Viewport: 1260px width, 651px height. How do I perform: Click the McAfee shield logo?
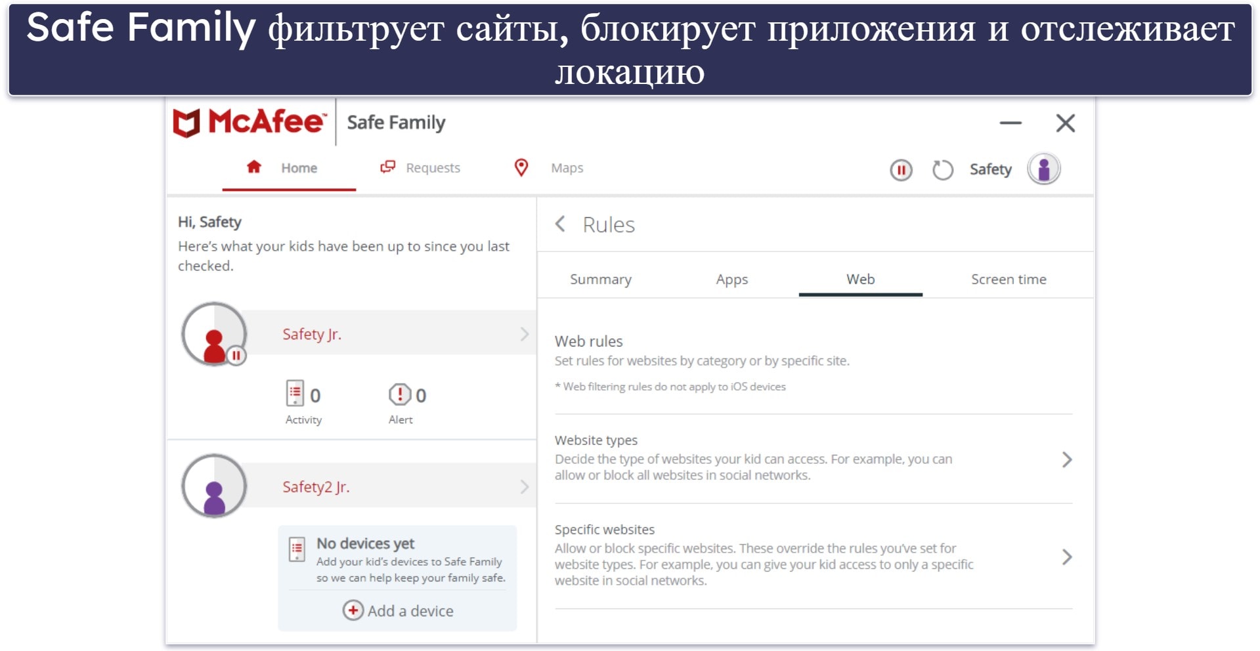point(186,123)
